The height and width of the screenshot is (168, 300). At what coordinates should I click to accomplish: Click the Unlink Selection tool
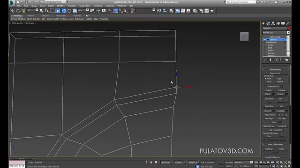[x=18, y=11]
